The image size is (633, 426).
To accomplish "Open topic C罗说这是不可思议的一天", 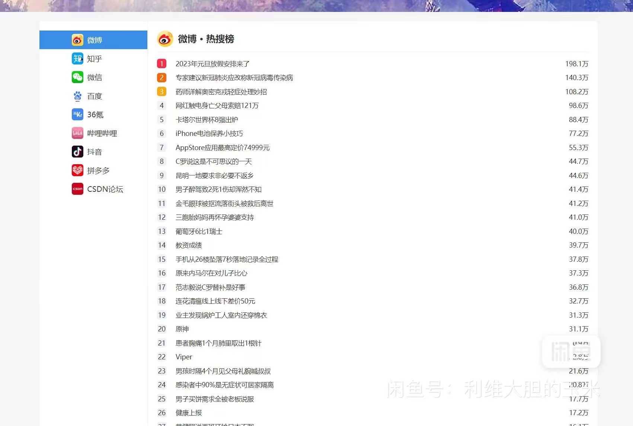I will 214,161.
